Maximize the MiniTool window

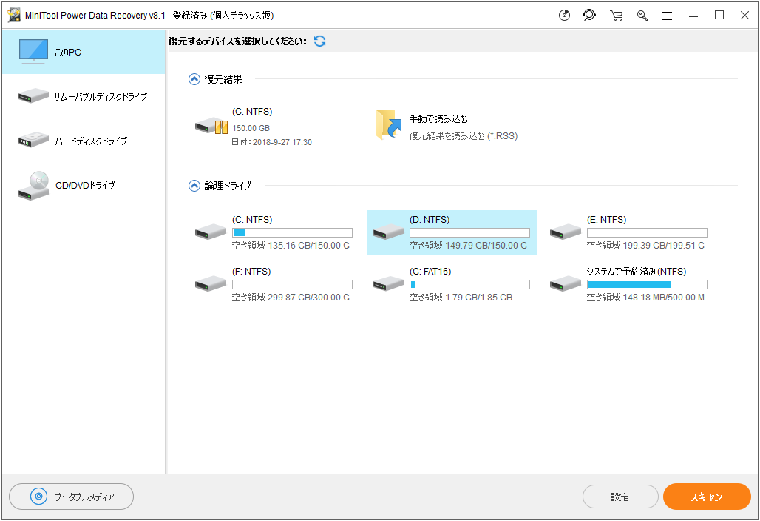[719, 16]
